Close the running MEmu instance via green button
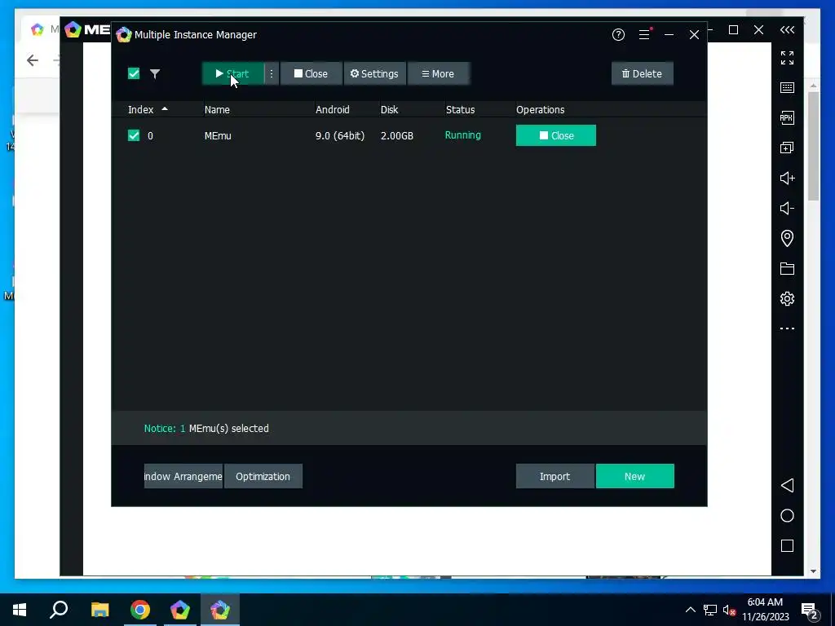 (556, 136)
